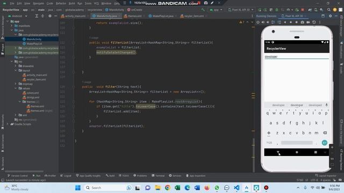Collapse the layout folder
Viewport: 344px width, 193px height.
pyautogui.click(x=16, y=70)
